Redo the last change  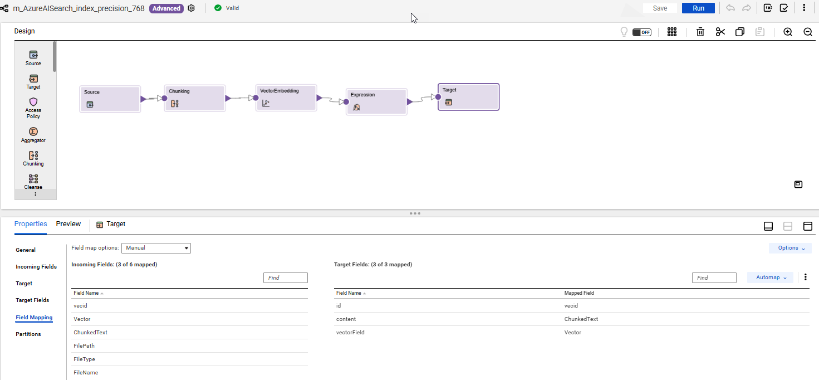tap(747, 8)
